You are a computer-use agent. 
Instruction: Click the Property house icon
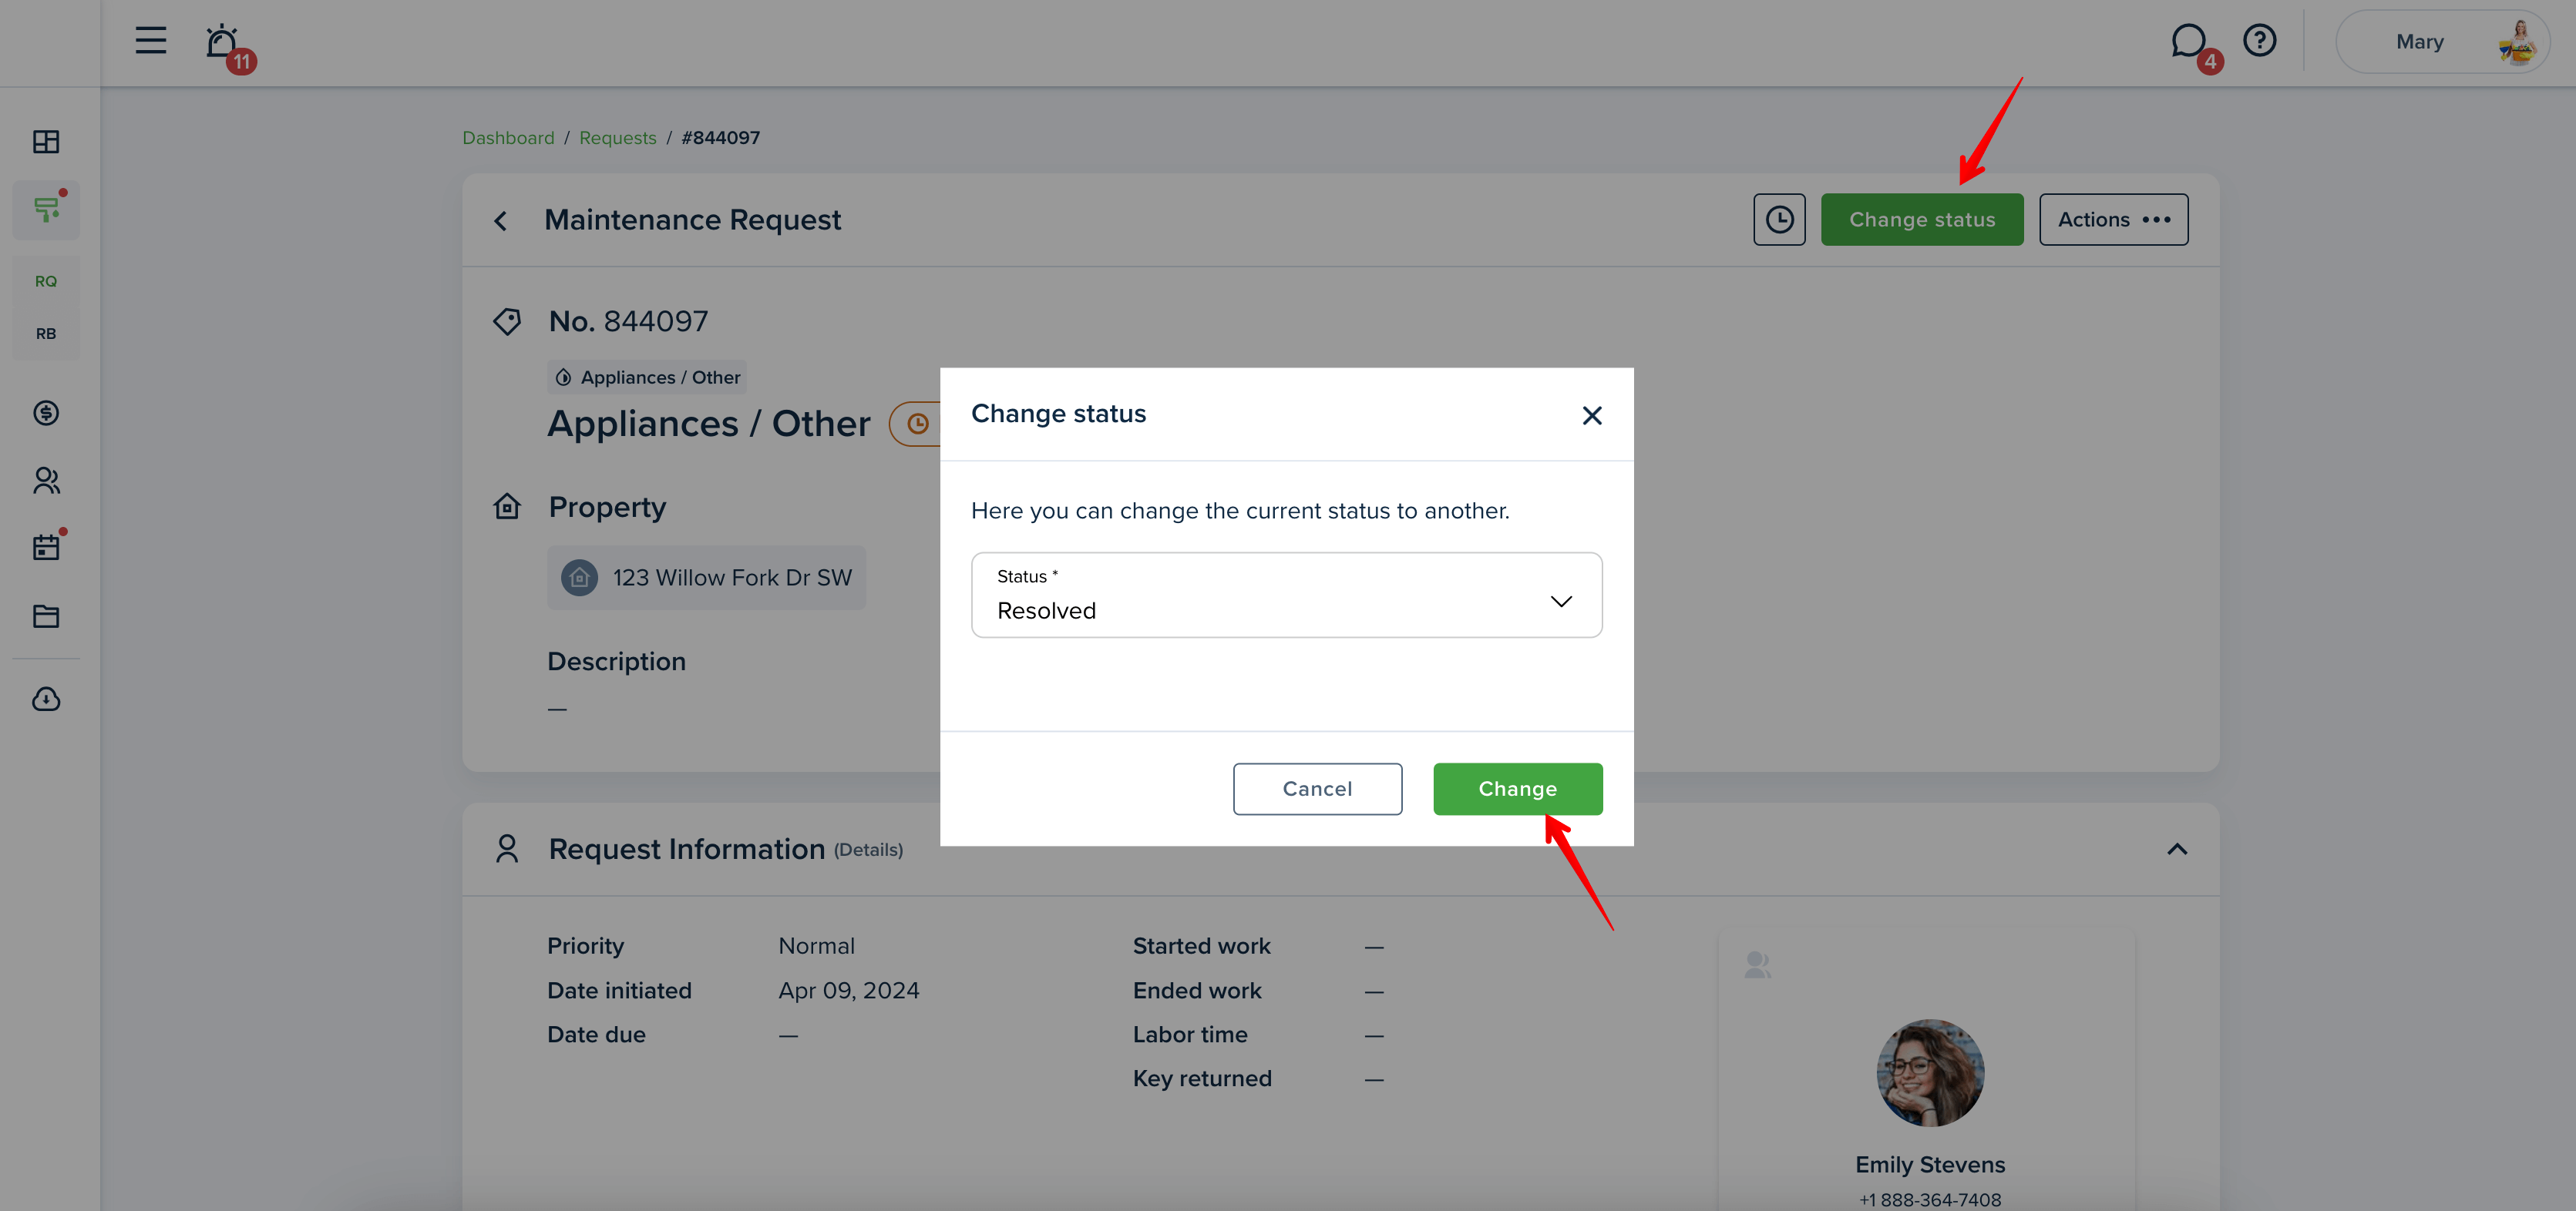click(x=508, y=507)
